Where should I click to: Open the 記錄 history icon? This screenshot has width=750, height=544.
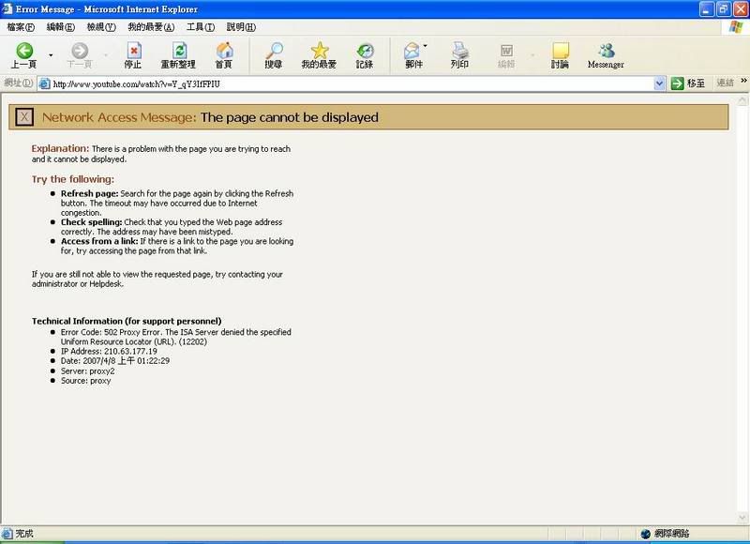coord(365,55)
